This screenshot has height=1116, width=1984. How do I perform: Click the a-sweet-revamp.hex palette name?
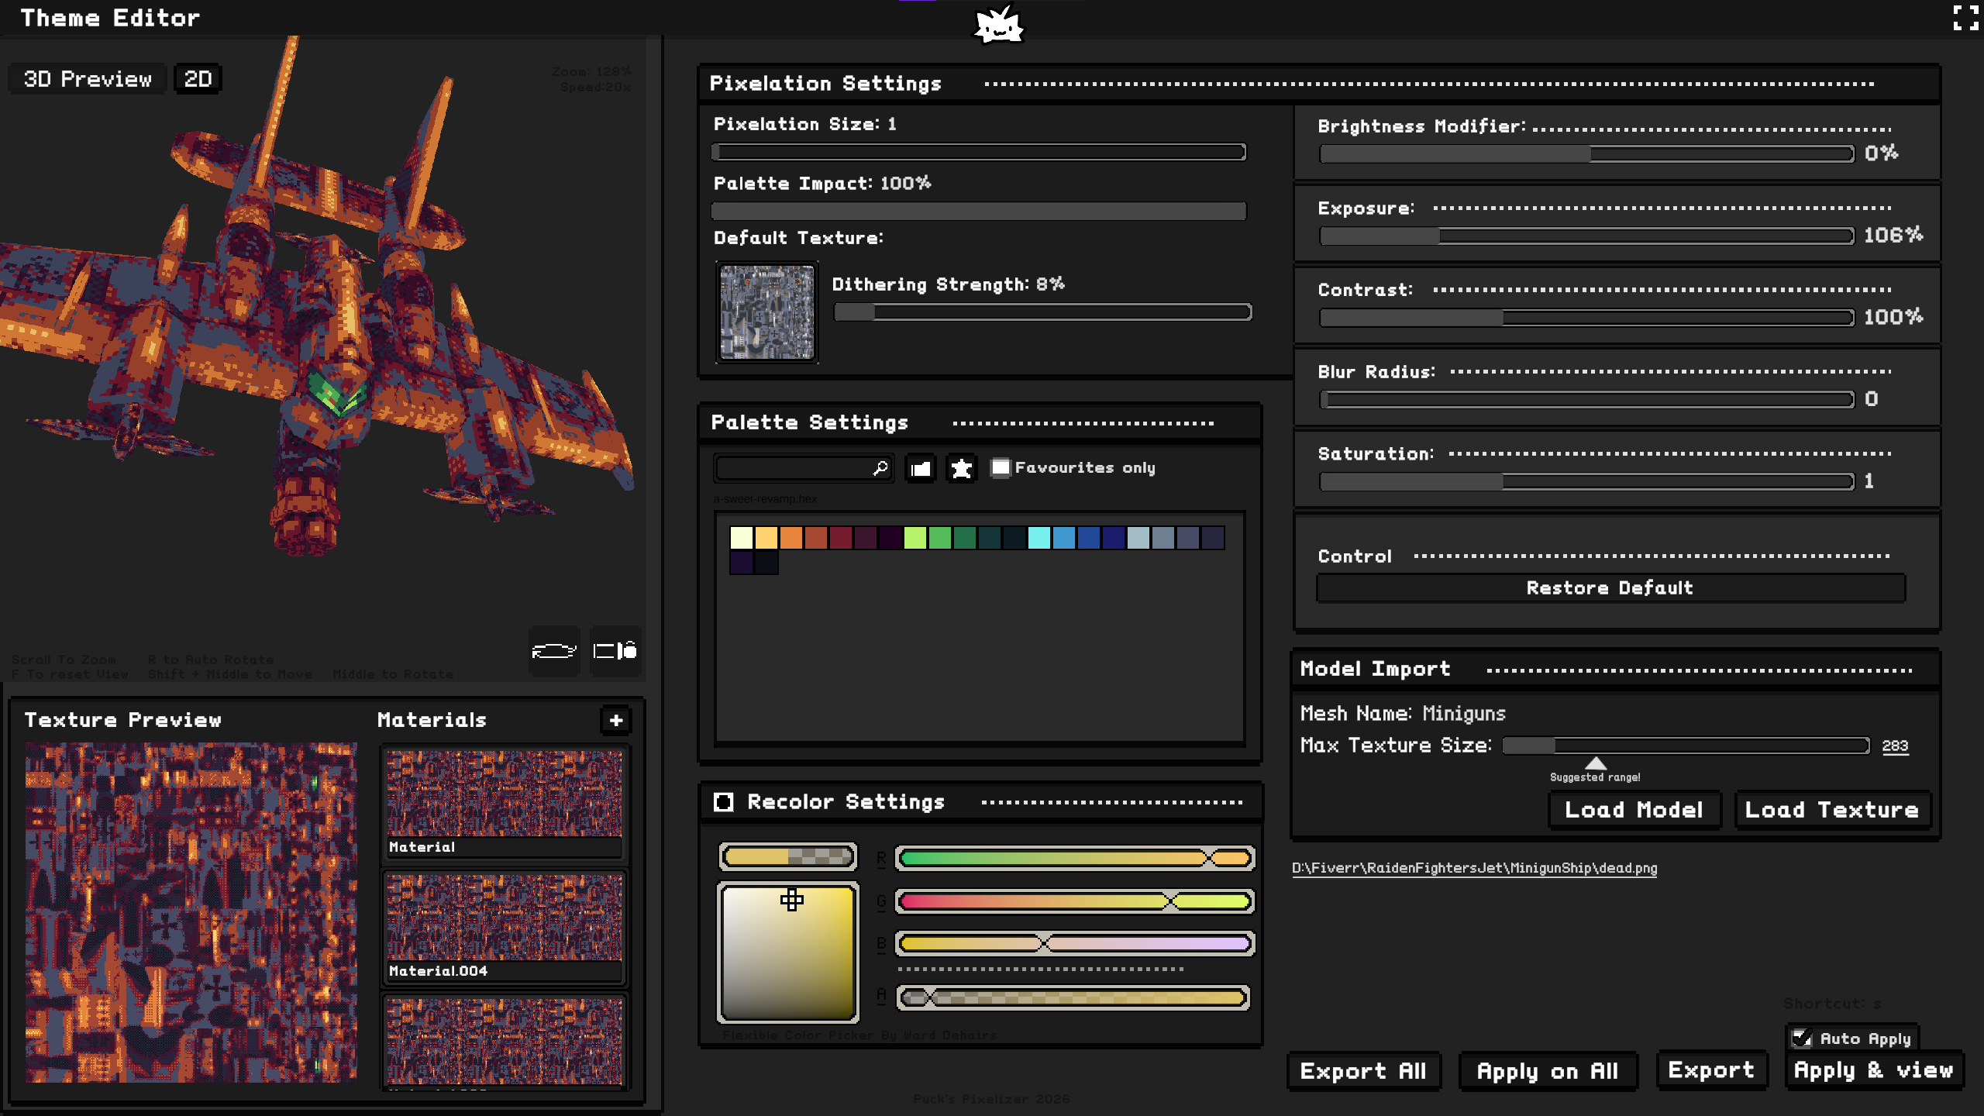tap(765, 499)
